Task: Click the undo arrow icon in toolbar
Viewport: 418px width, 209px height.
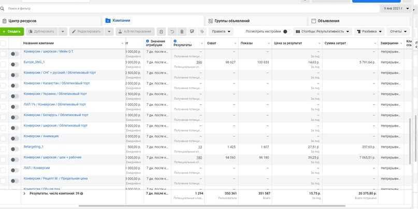Action: pos(172,32)
